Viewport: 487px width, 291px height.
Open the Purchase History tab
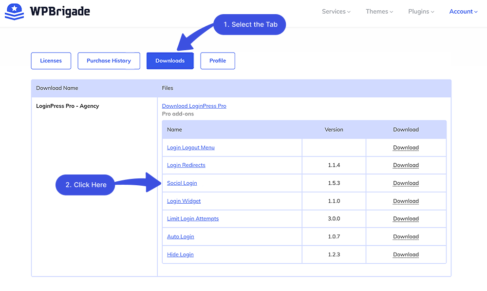click(109, 60)
